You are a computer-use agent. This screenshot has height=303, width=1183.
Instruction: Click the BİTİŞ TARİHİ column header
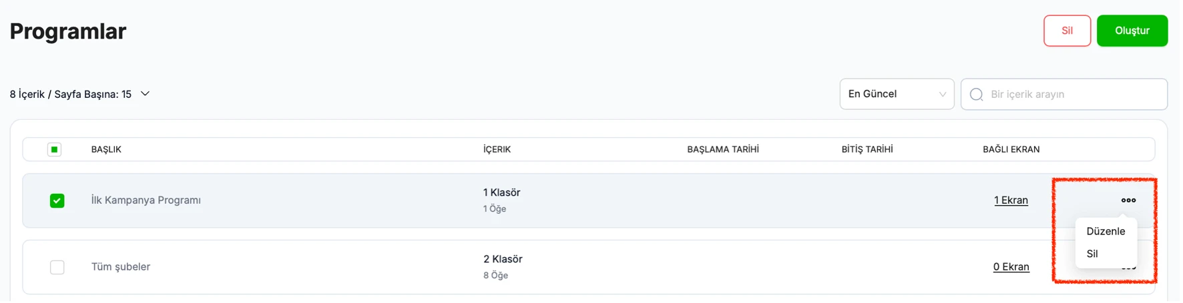pyautogui.click(x=867, y=149)
